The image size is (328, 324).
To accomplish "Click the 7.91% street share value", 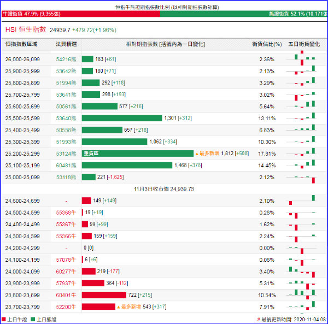I will click(x=267, y=307).
